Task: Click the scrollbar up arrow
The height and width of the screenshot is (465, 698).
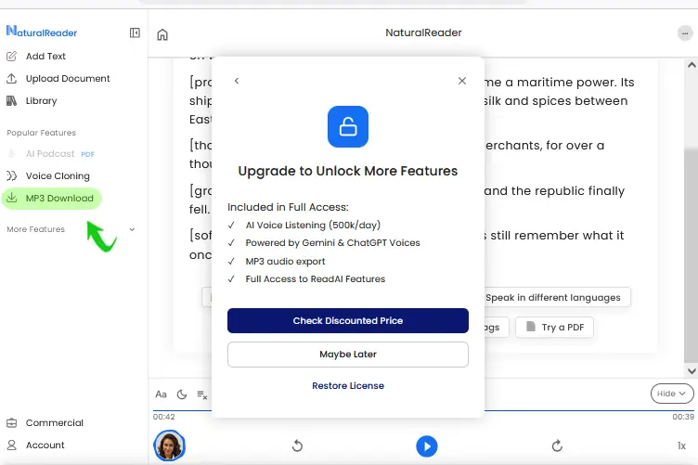Action: [x=692, y=65]
